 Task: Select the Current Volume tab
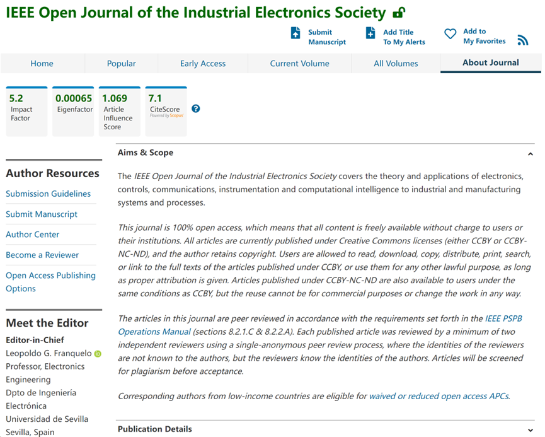tap(299, 63)
